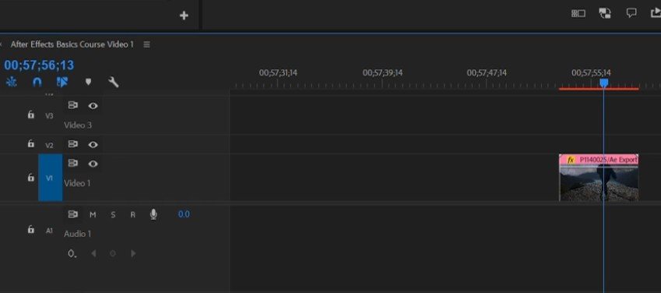661x293 pixels.
Task: Toggle lock for track V1
Action: (31, 178)
